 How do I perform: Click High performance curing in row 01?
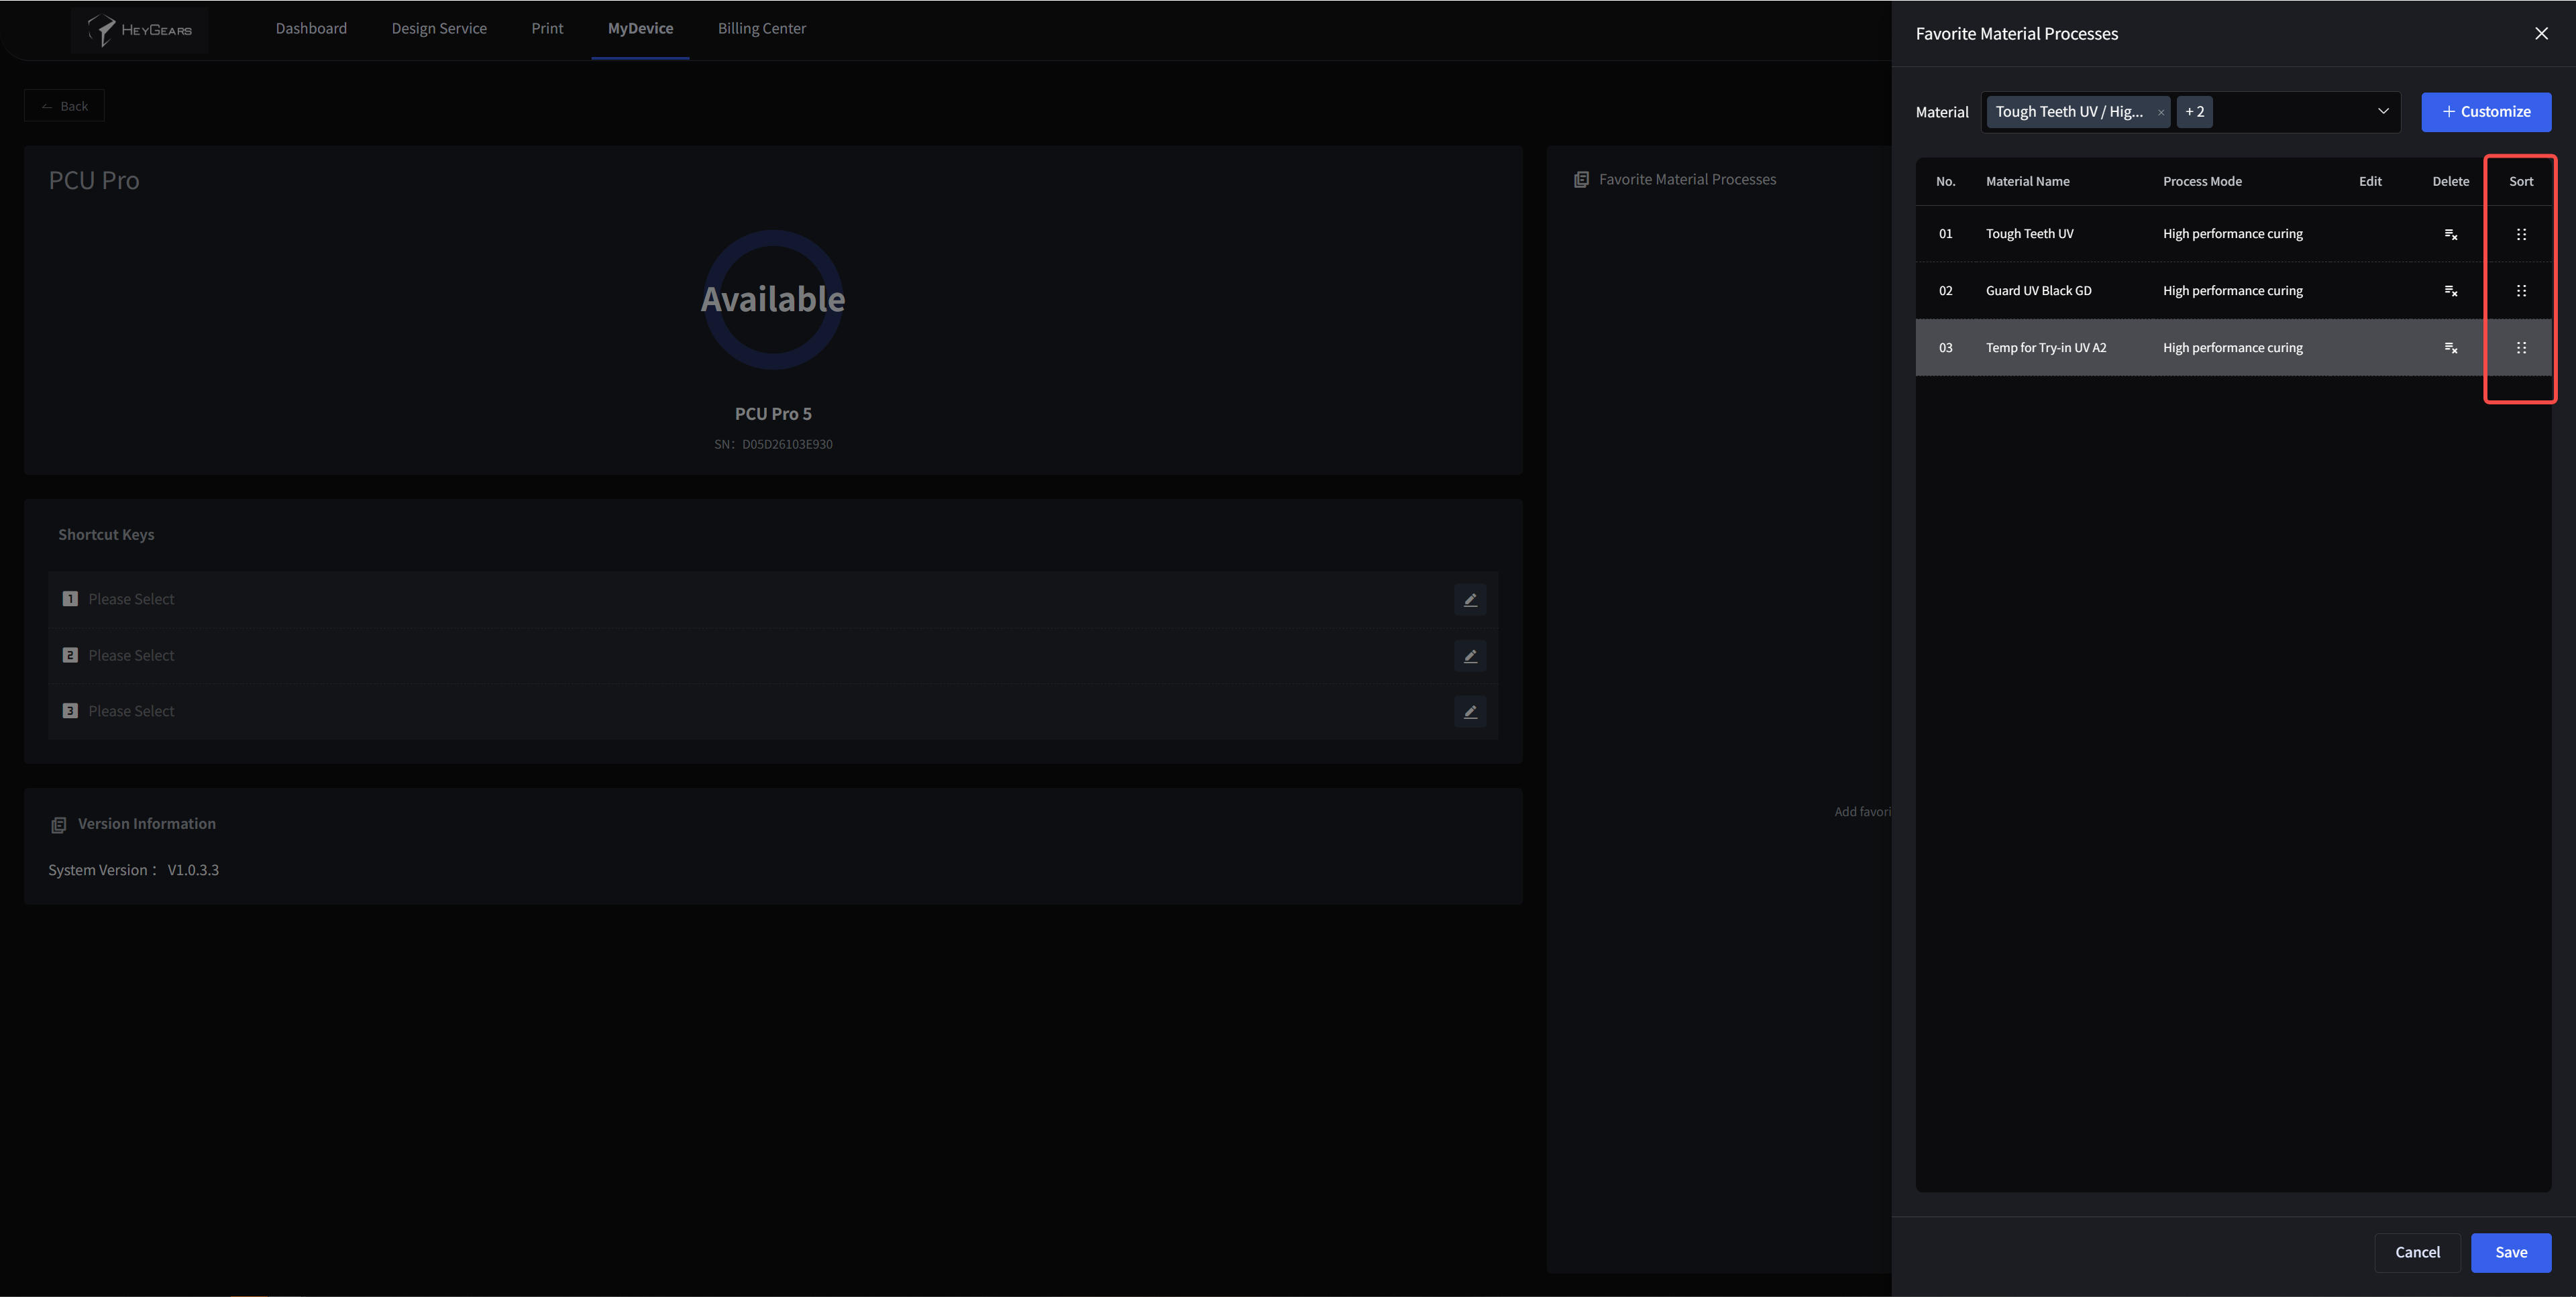[x=2232, y=234]
